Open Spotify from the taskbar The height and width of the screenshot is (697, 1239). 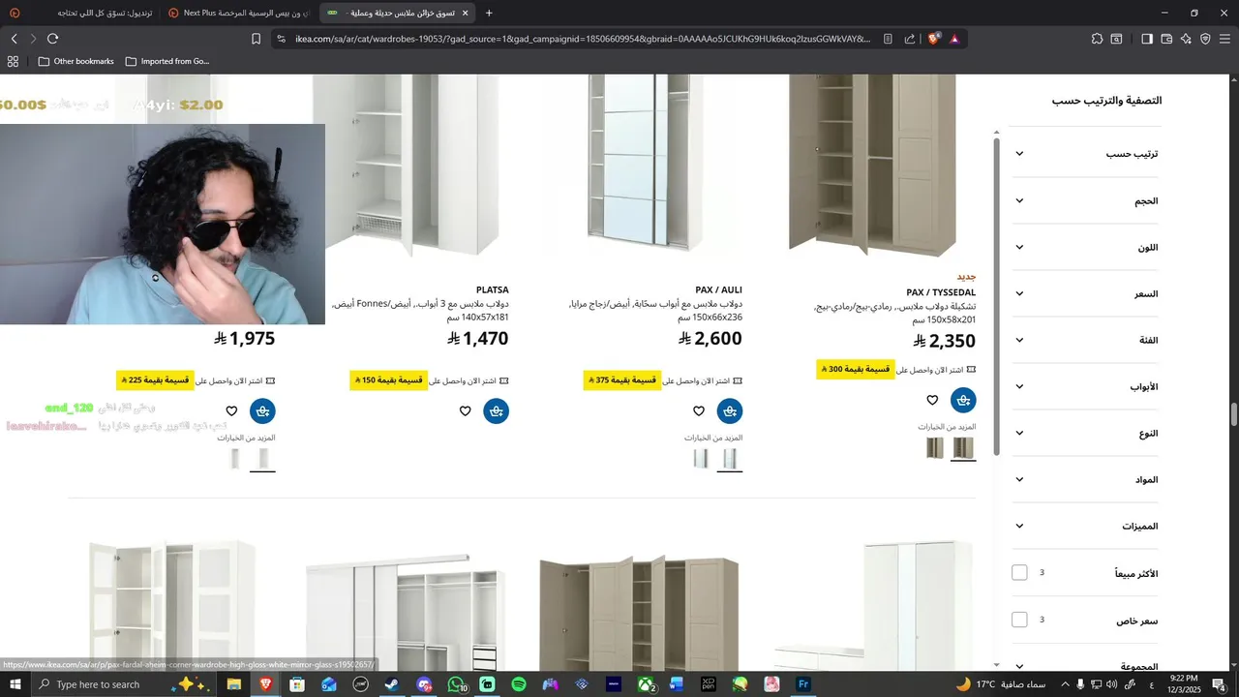pyautogui.click(x=519, y=684)
